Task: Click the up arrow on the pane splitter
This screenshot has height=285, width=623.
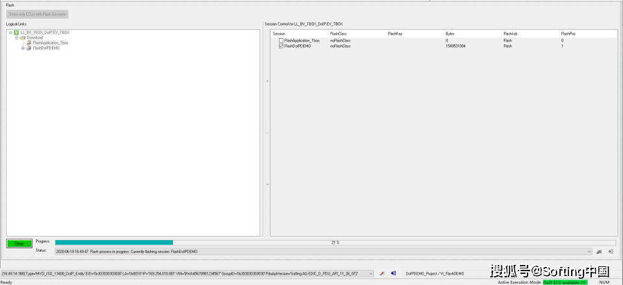Action: (267, 81)
